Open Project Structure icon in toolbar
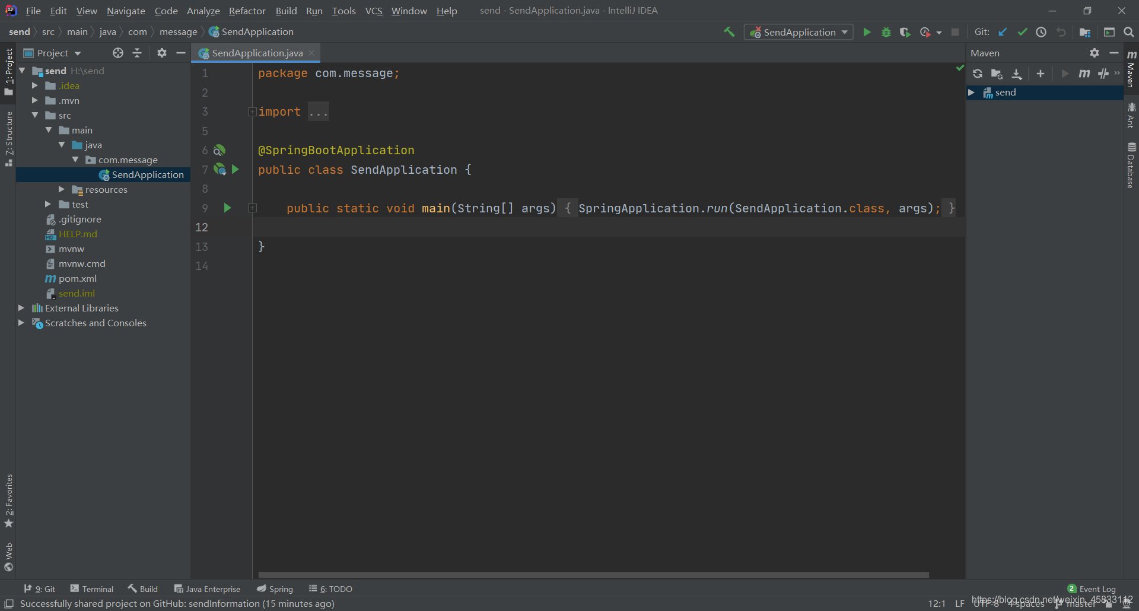This screenshot has width=1139, height=611. 1085,32
